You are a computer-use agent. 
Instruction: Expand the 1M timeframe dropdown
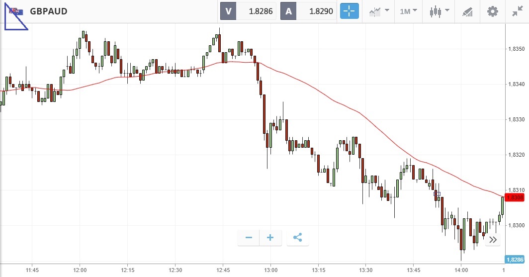[408, 11]
